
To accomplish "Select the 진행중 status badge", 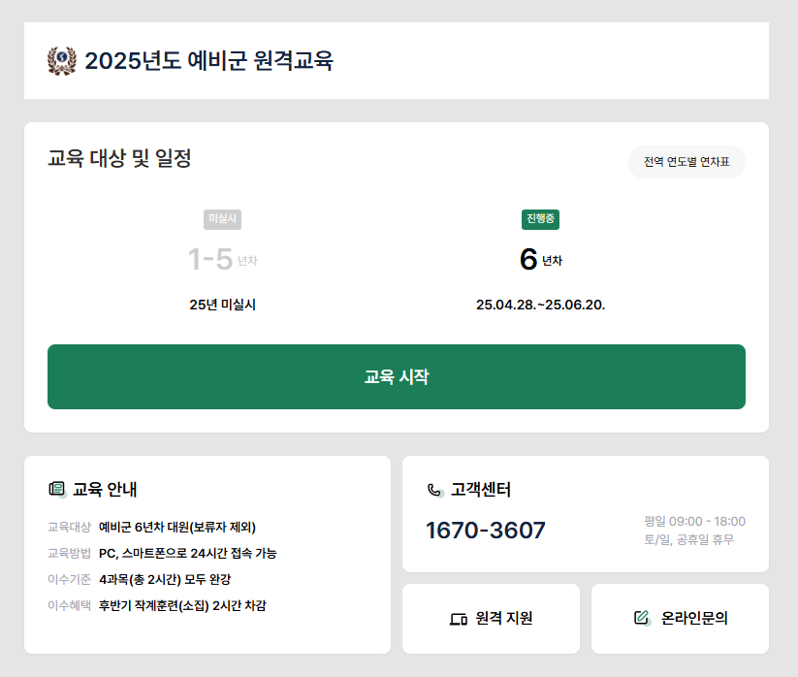I will [543, 219].
